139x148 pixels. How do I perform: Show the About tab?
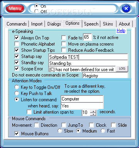pos(124,24)
